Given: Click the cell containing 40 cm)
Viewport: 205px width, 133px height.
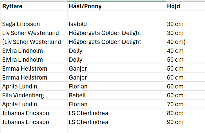Looking at the screenshot, I should click(186, 42).
